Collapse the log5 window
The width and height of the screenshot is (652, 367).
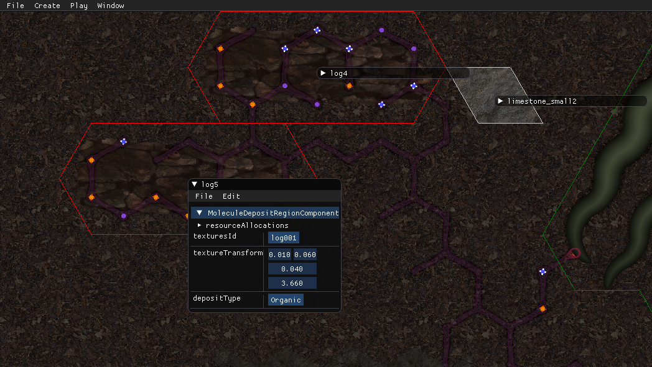(195, 184)
